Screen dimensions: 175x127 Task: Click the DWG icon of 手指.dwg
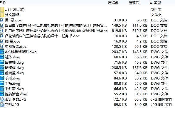[x=2, y=83]
